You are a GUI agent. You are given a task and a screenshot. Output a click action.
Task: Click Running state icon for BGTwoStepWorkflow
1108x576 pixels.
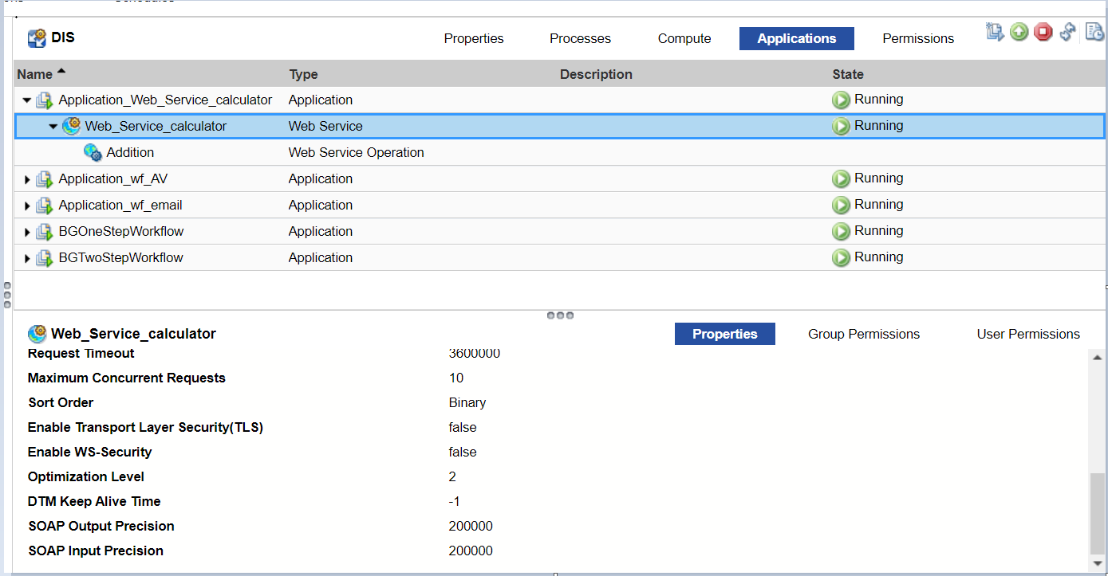coord(841,257)
